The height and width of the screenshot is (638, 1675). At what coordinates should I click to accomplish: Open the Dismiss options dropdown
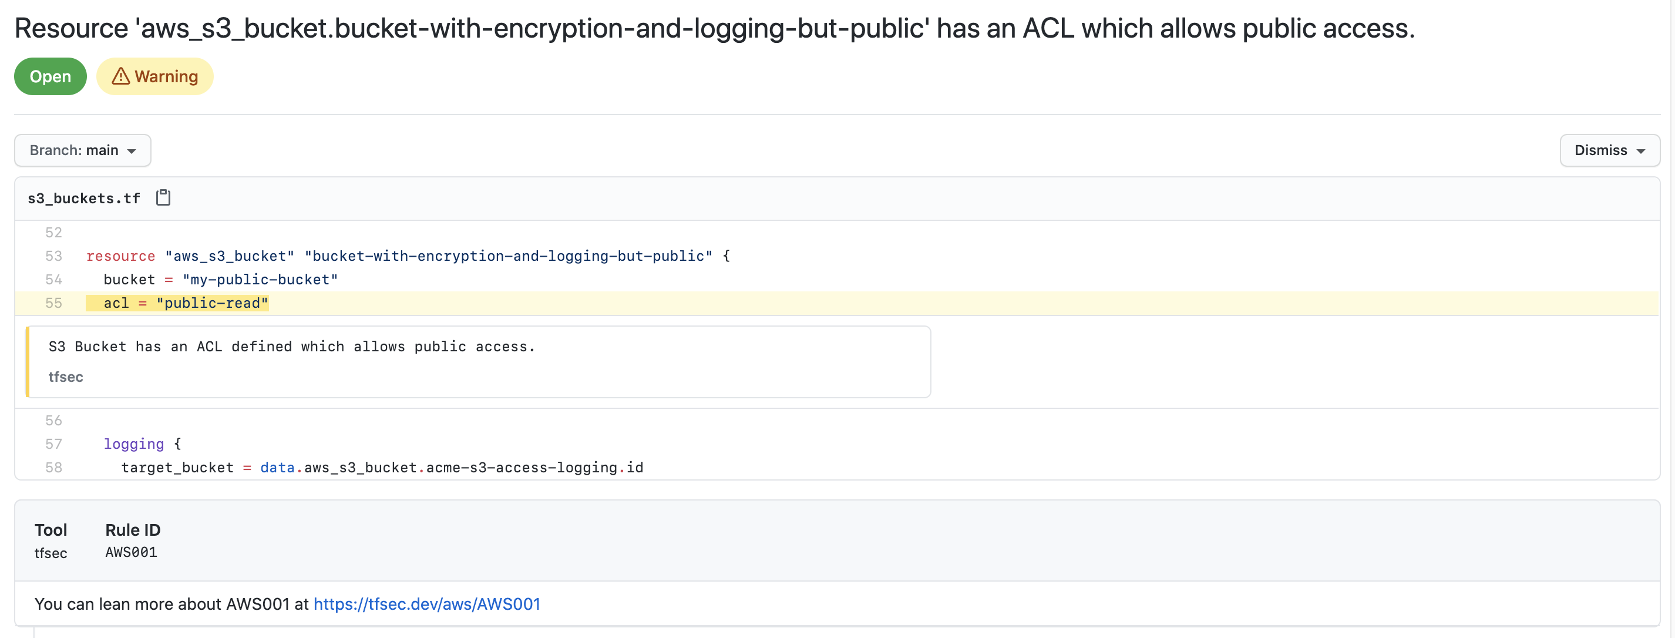[x=1609, y=150]
